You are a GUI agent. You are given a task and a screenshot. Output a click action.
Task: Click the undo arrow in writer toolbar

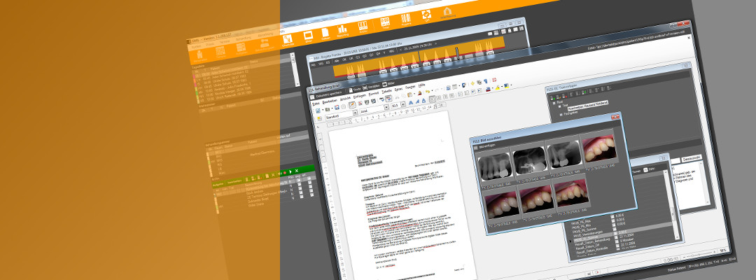428,92
